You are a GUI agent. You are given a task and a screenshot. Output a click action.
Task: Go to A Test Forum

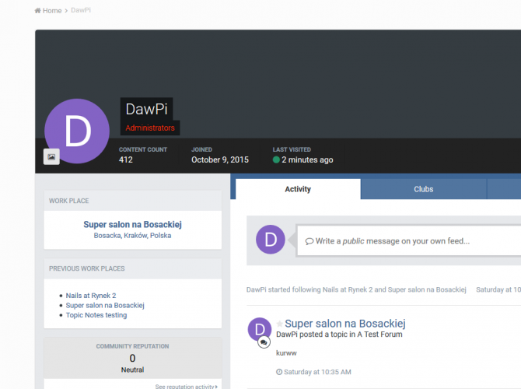[380, 335]
